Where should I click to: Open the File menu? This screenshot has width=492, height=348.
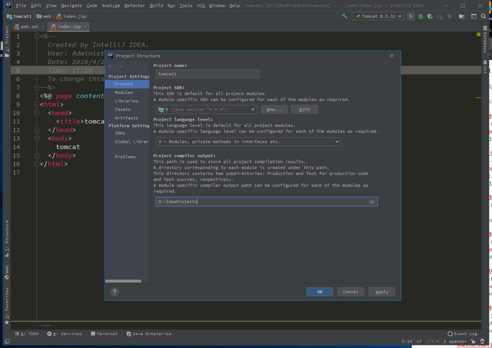click(x=21, y=6)
